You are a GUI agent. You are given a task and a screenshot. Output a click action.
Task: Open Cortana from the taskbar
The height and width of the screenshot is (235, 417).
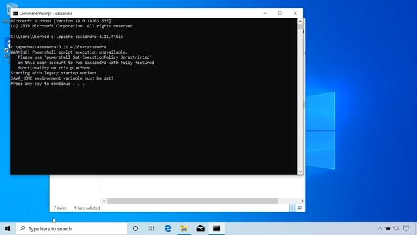136,228
